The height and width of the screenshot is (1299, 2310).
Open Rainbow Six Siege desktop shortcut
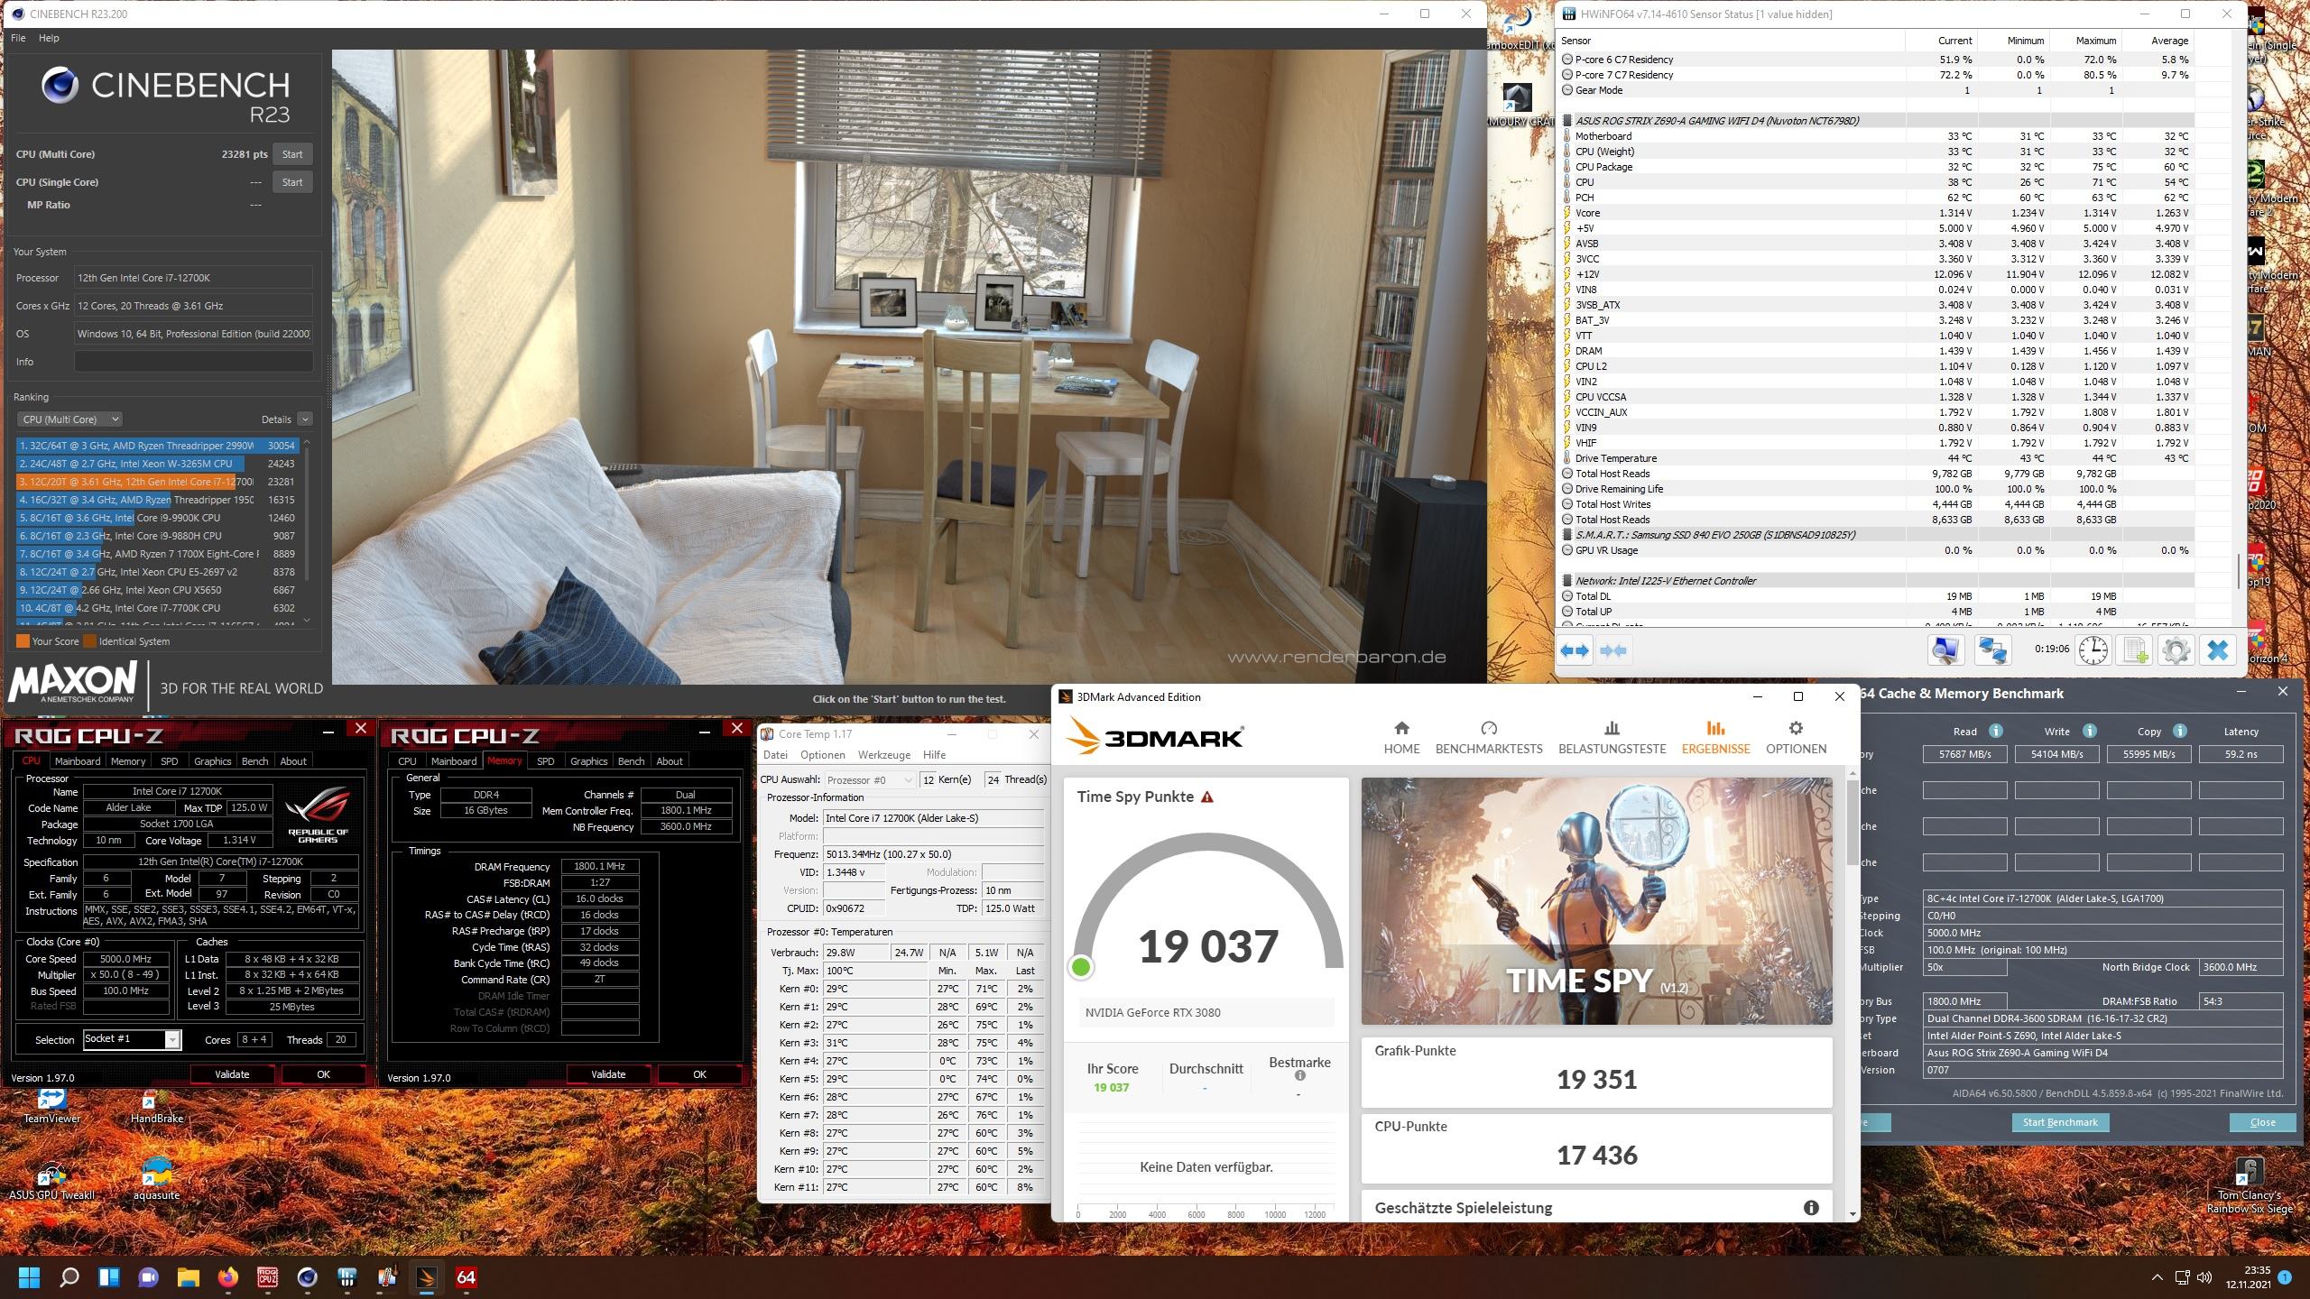click(x=2250, y=1185)
